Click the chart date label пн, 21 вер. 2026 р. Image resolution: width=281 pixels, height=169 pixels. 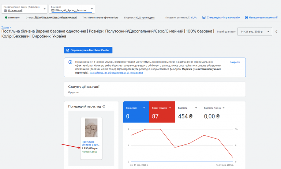225,165
